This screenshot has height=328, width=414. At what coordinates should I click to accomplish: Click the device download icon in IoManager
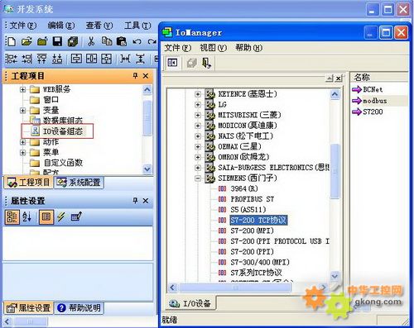point(206,63)
